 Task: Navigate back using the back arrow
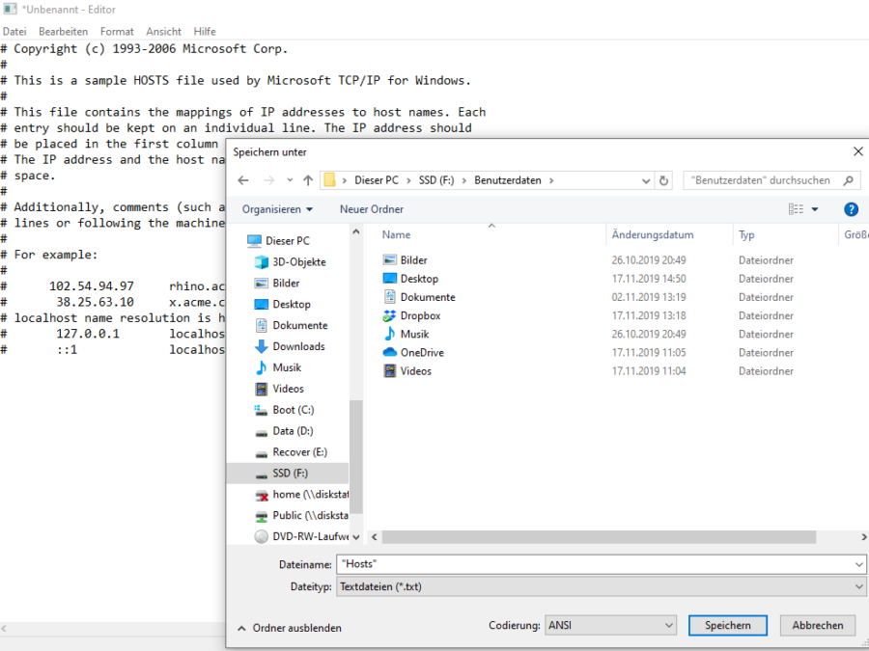click(x=243, y=179)
